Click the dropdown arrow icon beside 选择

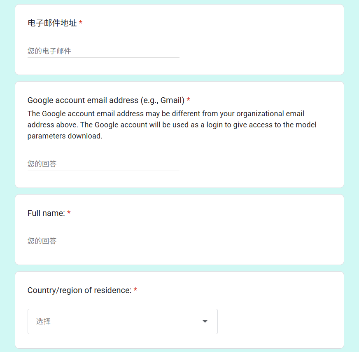click(x=205, y=321)
